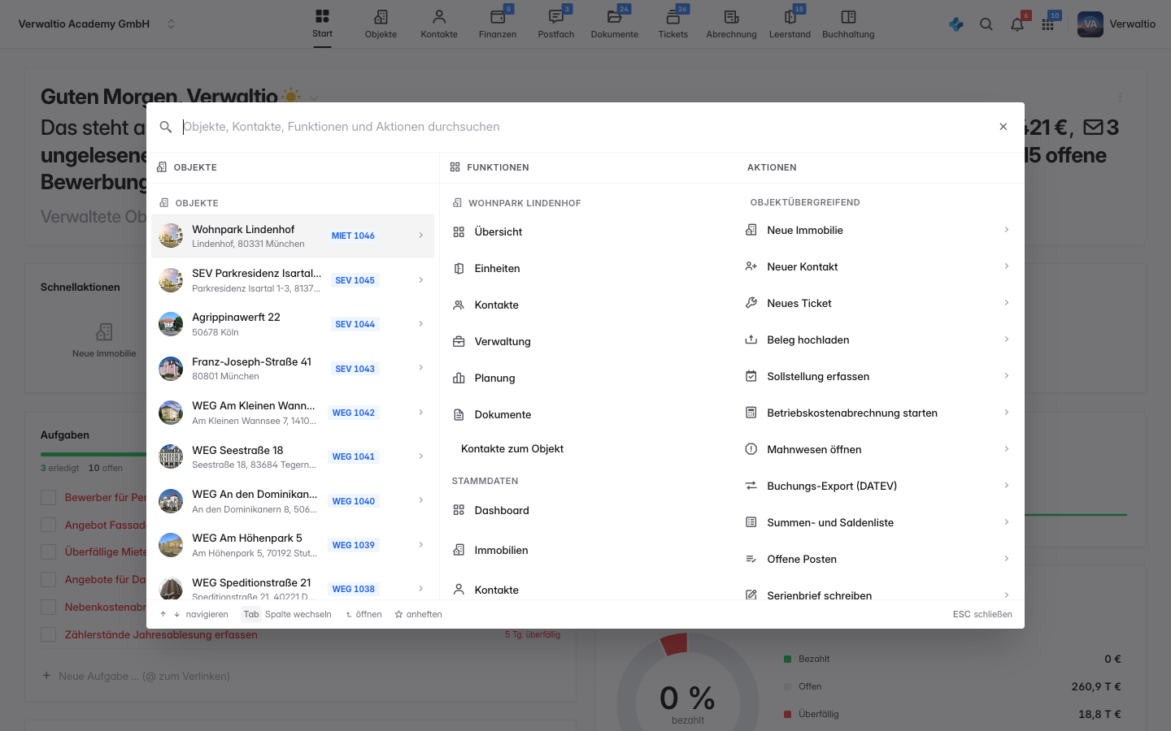1171x731 pixels.
Task: Click the magnifier search icon in the header
Action: (986, 24)
